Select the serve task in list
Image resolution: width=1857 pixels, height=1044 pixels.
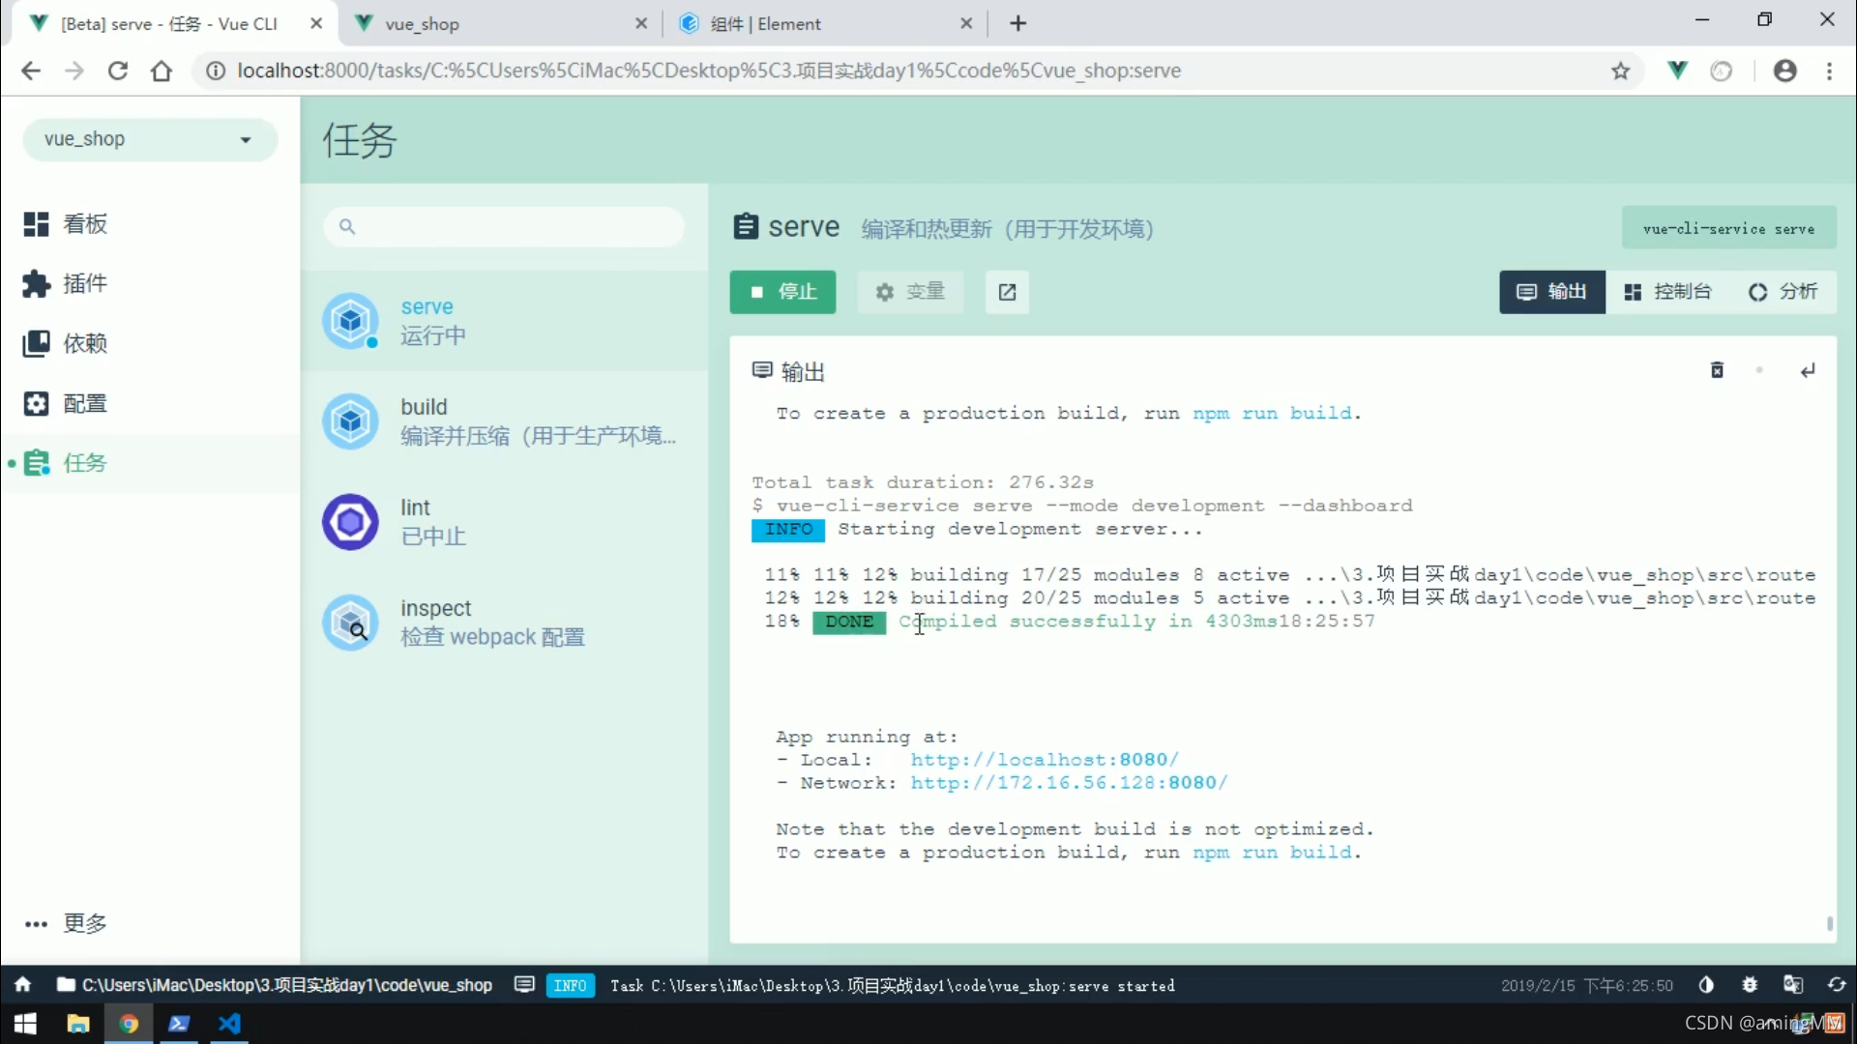[504, 321]
